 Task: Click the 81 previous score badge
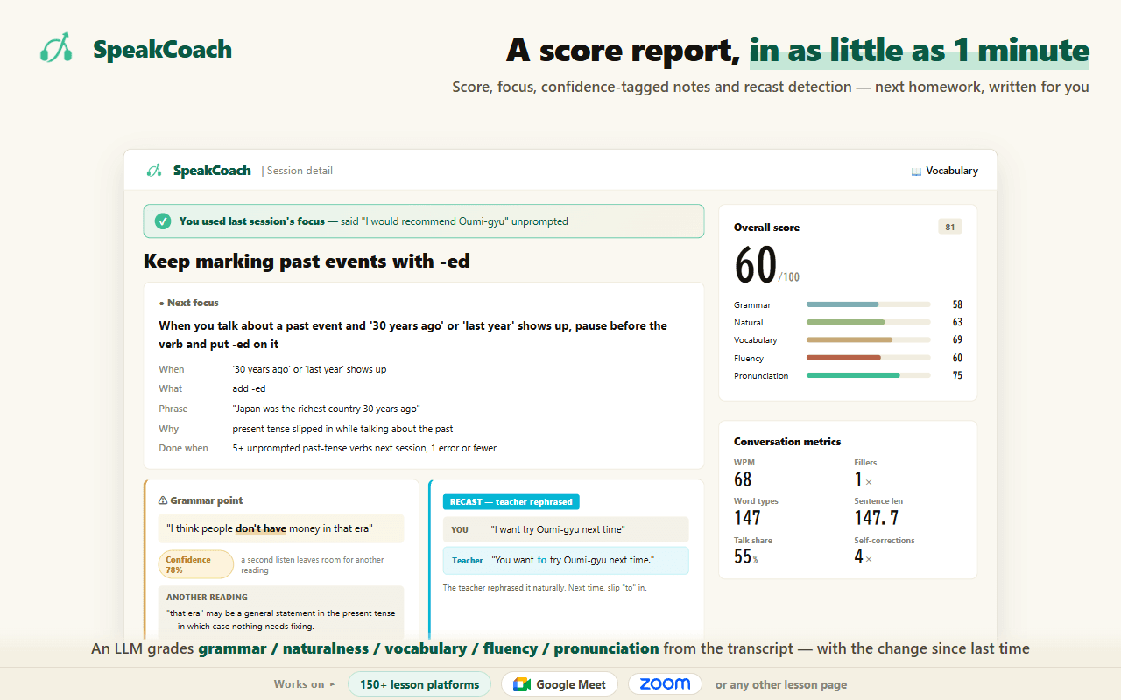(949, 227)
